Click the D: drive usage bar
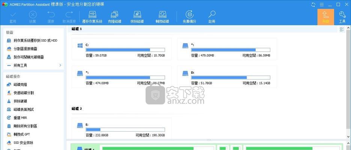Image resolution: width=351 pixels, height=150 pixels. tap(230, 78)
